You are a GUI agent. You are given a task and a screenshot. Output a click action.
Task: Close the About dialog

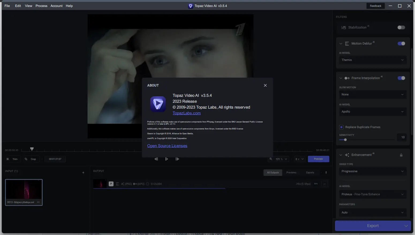[x=265, y=85]
